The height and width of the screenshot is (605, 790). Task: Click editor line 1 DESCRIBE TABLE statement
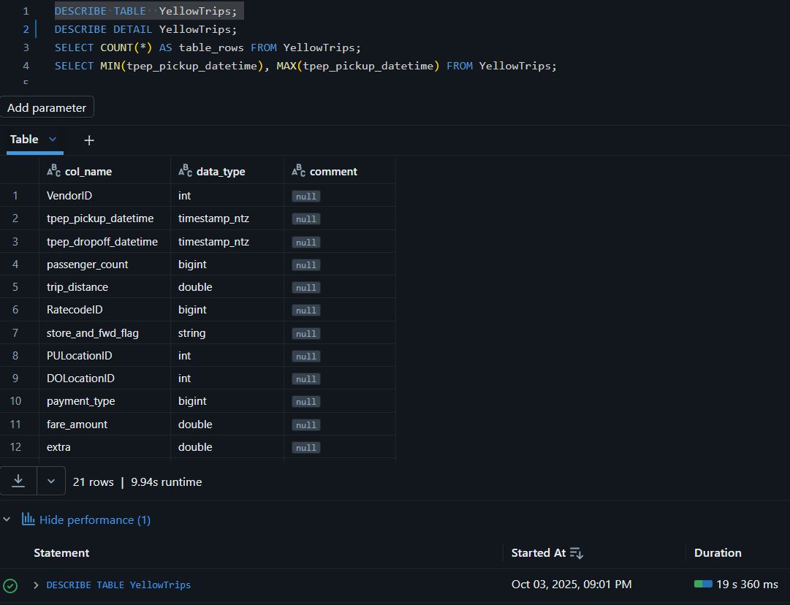pyautogui.click(x=145, y=11)
